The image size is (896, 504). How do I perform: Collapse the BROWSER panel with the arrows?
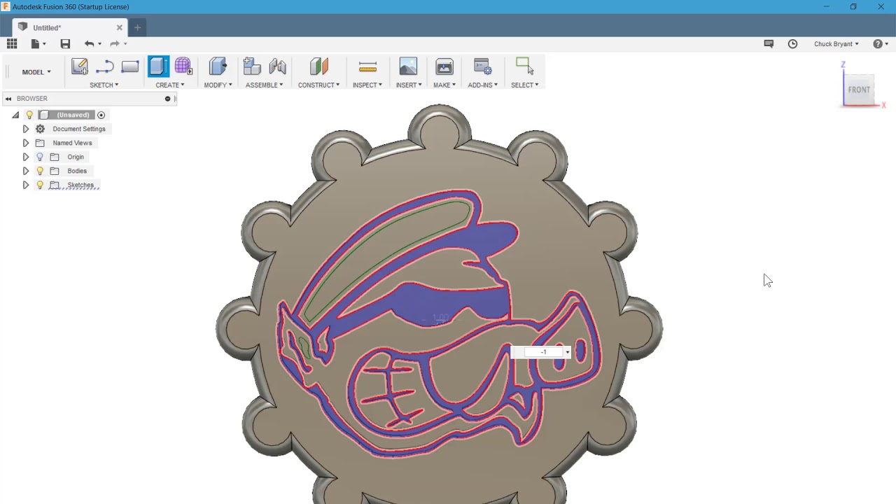(8, 99)
